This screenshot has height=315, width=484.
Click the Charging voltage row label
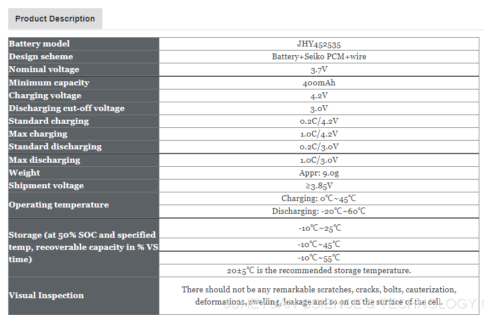pos(45,95)
